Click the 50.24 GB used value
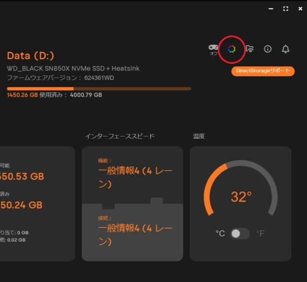This screenshot has width=307, height=282. coord(21,205)
